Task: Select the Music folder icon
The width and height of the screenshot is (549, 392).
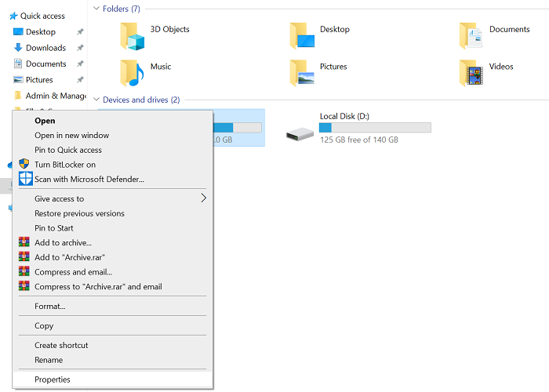Action: pyautogui.click(x=132, y=73)
